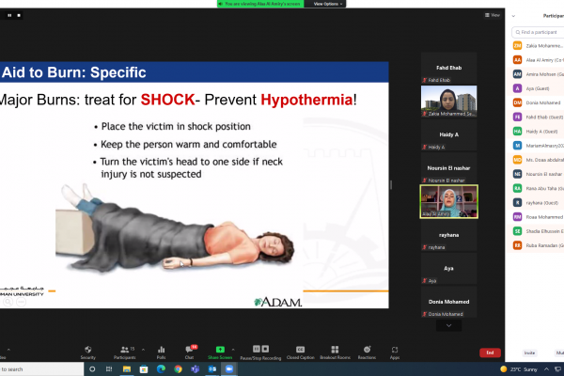The width and height of the screenshot is (564, 376).
Task: Open Breakout Rooms
Action: pyautogui.click(x=335, y=351)
